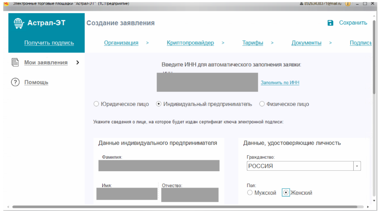Choose Мужской gender option
Image resolution: width=379 pixels, height=212 pixels.
click(250, 193)
